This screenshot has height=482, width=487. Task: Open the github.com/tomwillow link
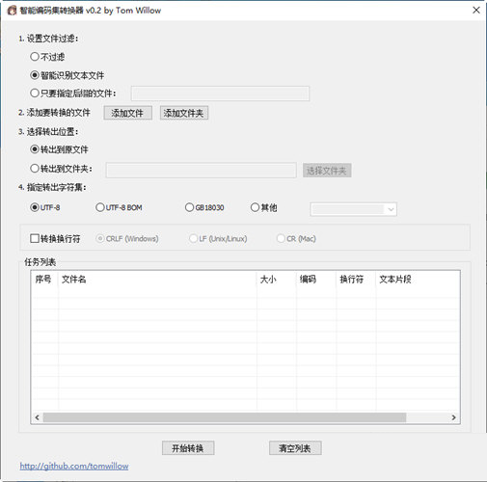74,466
